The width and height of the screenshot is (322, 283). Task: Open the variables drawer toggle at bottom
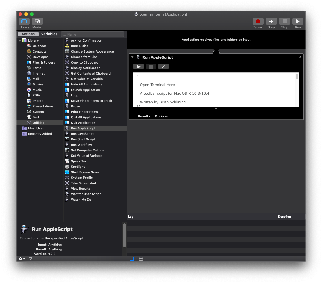pos(30,259)
